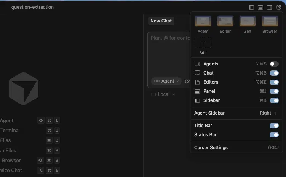Image resolution: width=286 pixels, height=177 pixels.
Task: Click the Sidebar menu label
Action: 211,100
